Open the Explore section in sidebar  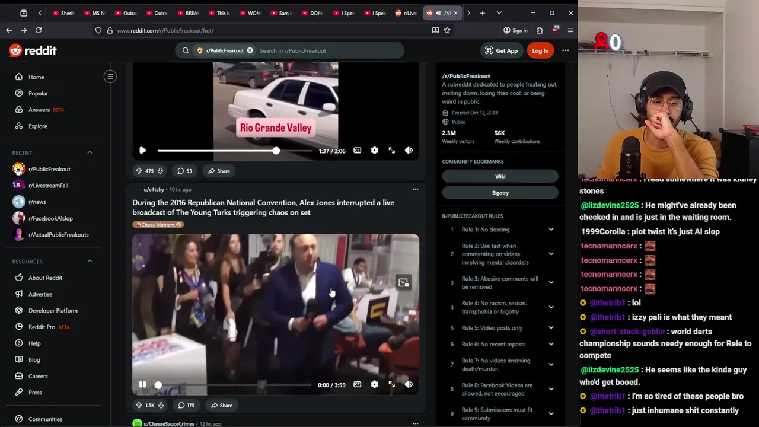pos(37,126)
